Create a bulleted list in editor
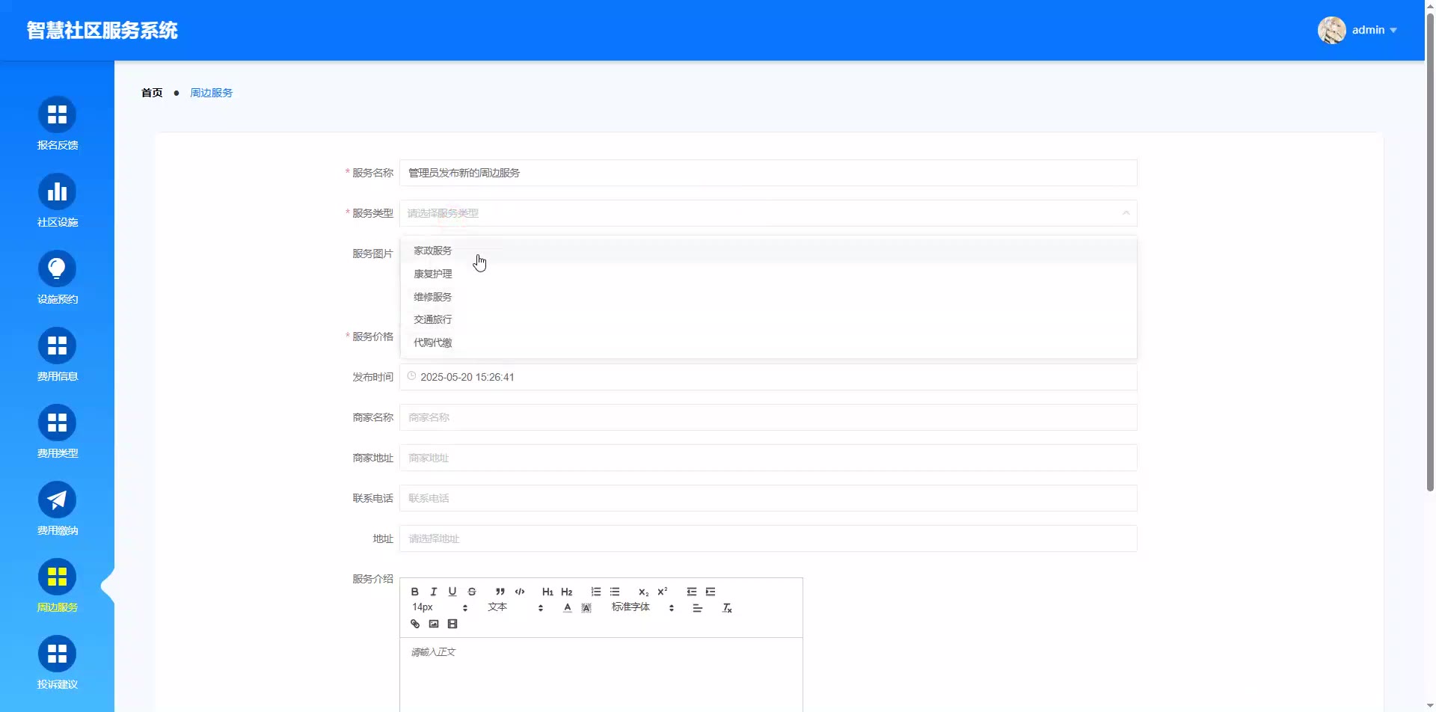 (x=615, y=592)
